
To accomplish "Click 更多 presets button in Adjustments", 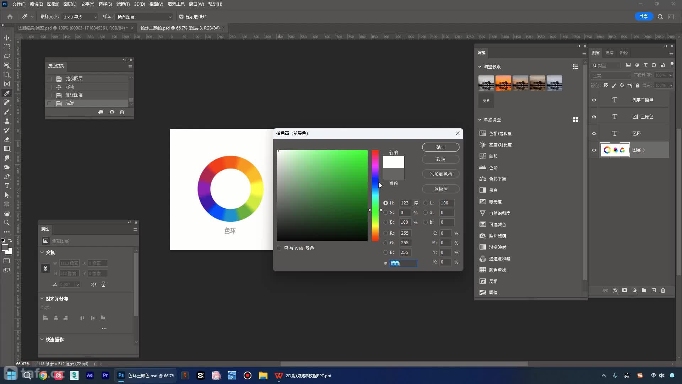I will click(x=486, y=101).
